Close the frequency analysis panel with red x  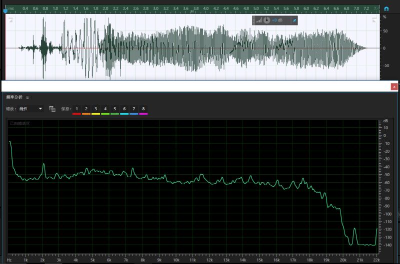click(x=394, y=87)
